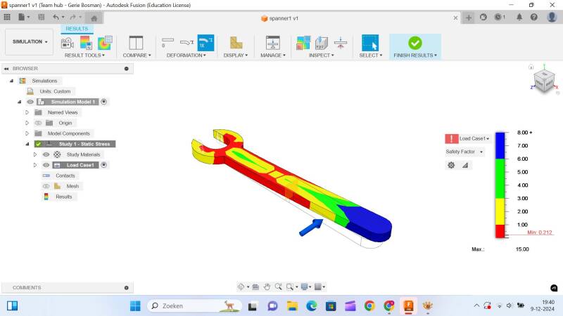Collapse the Browser panel pin
This screenshot has height=316, width=563.
pos(127,68)
